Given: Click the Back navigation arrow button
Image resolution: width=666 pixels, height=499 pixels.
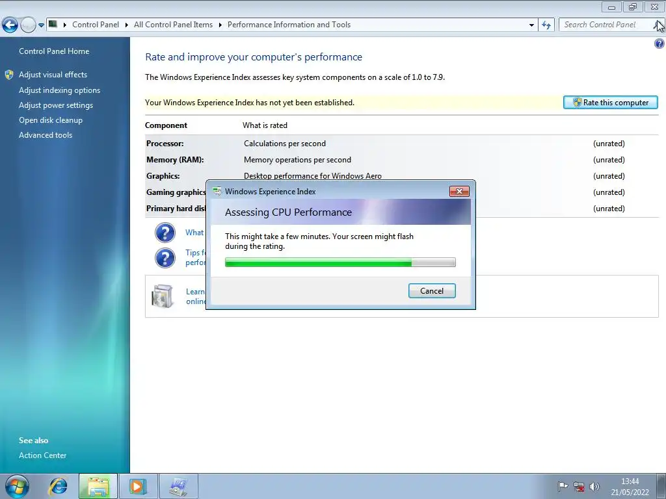Looking at the screenshot, I should (10, 25).
